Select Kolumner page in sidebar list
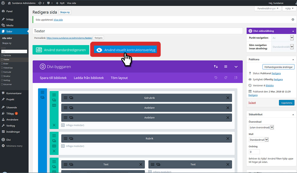Viewport: 297px width, 173px height. pos(7,84)
